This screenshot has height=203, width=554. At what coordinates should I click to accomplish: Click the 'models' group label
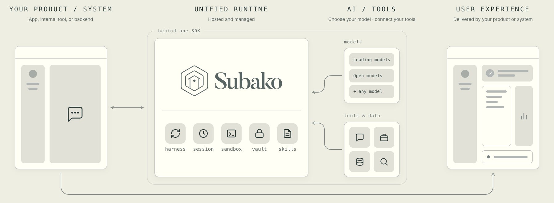pyautogui.click(x=353, y=42)
